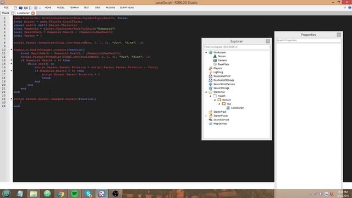
Task: Collapse the Workspace tree node
Action: point(206,53)
